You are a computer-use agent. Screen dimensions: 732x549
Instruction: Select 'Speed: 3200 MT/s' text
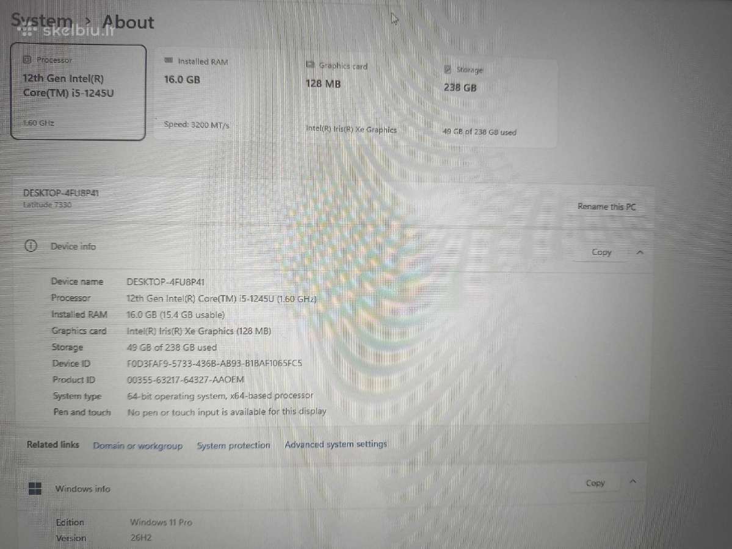(197, 124)
